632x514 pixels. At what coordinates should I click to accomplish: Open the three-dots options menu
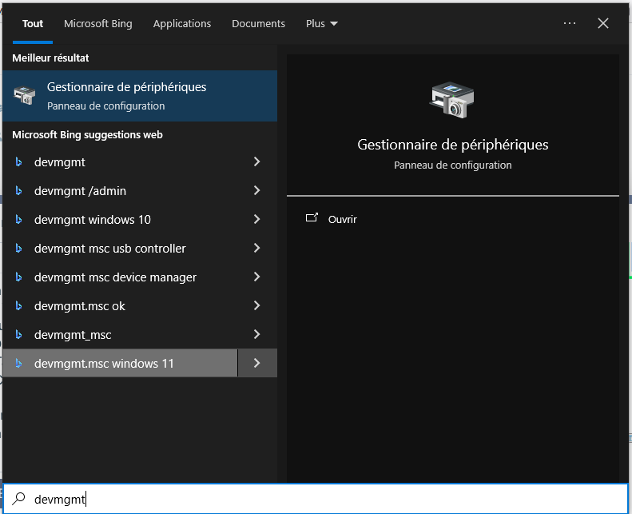[569, 24]
